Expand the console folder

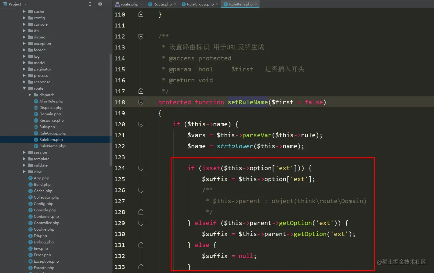(24, 24)
